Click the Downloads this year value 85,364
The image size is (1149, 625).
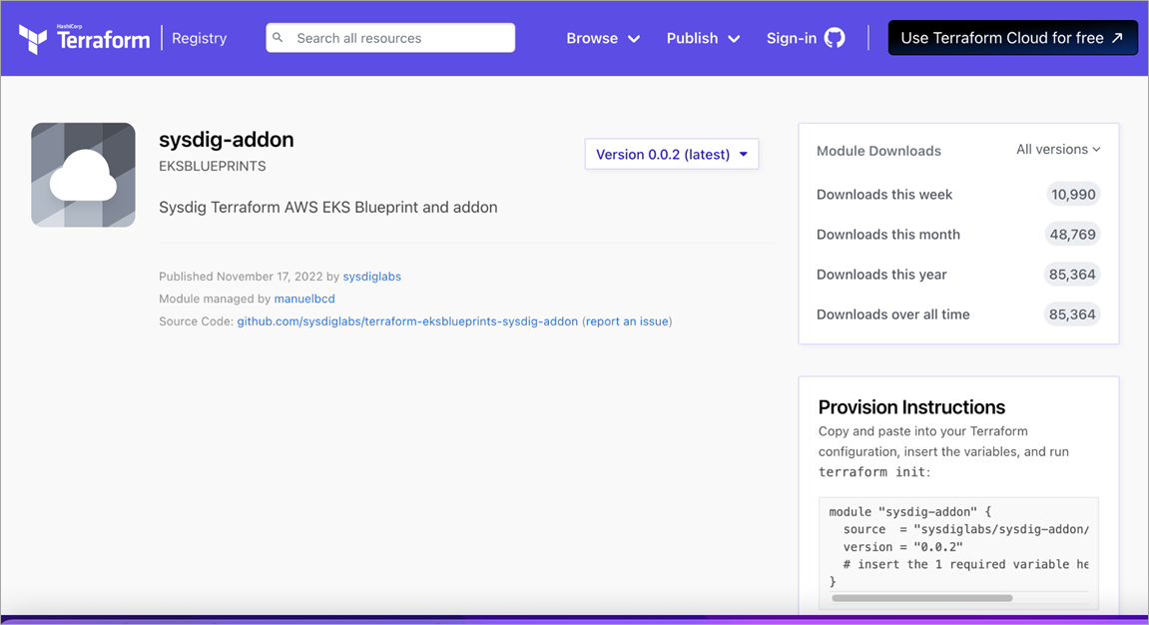pos(1072,275)
